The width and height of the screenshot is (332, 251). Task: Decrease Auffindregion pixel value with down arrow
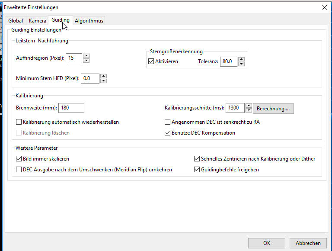tap(86, 61)
